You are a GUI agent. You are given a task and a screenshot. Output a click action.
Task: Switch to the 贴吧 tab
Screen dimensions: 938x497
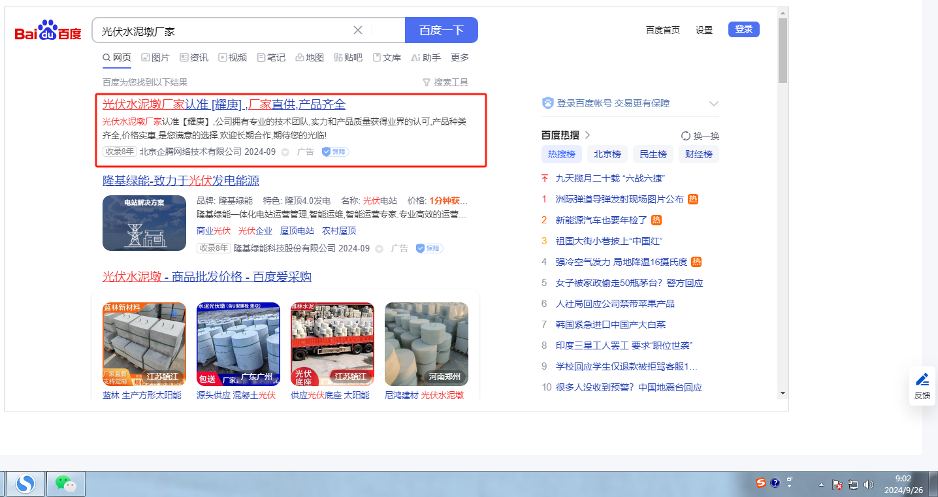click(x=348, y=57)
